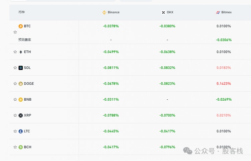The image size is (251, 161).
Task: Toggle the ETH favorite star
Action: 15,52
